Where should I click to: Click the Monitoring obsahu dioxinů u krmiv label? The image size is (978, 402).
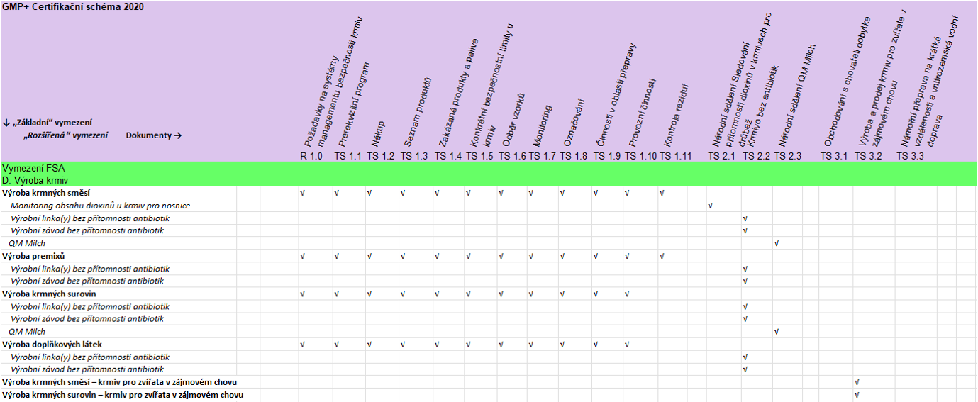point(100,206)
